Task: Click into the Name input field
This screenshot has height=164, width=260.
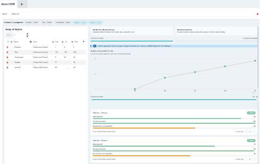Action: [132, 14]
